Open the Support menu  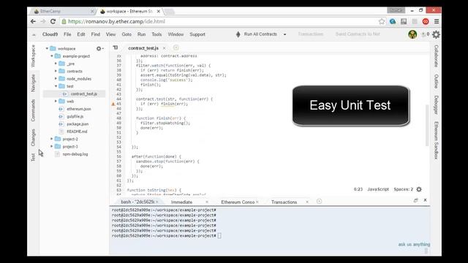[197, 34]
